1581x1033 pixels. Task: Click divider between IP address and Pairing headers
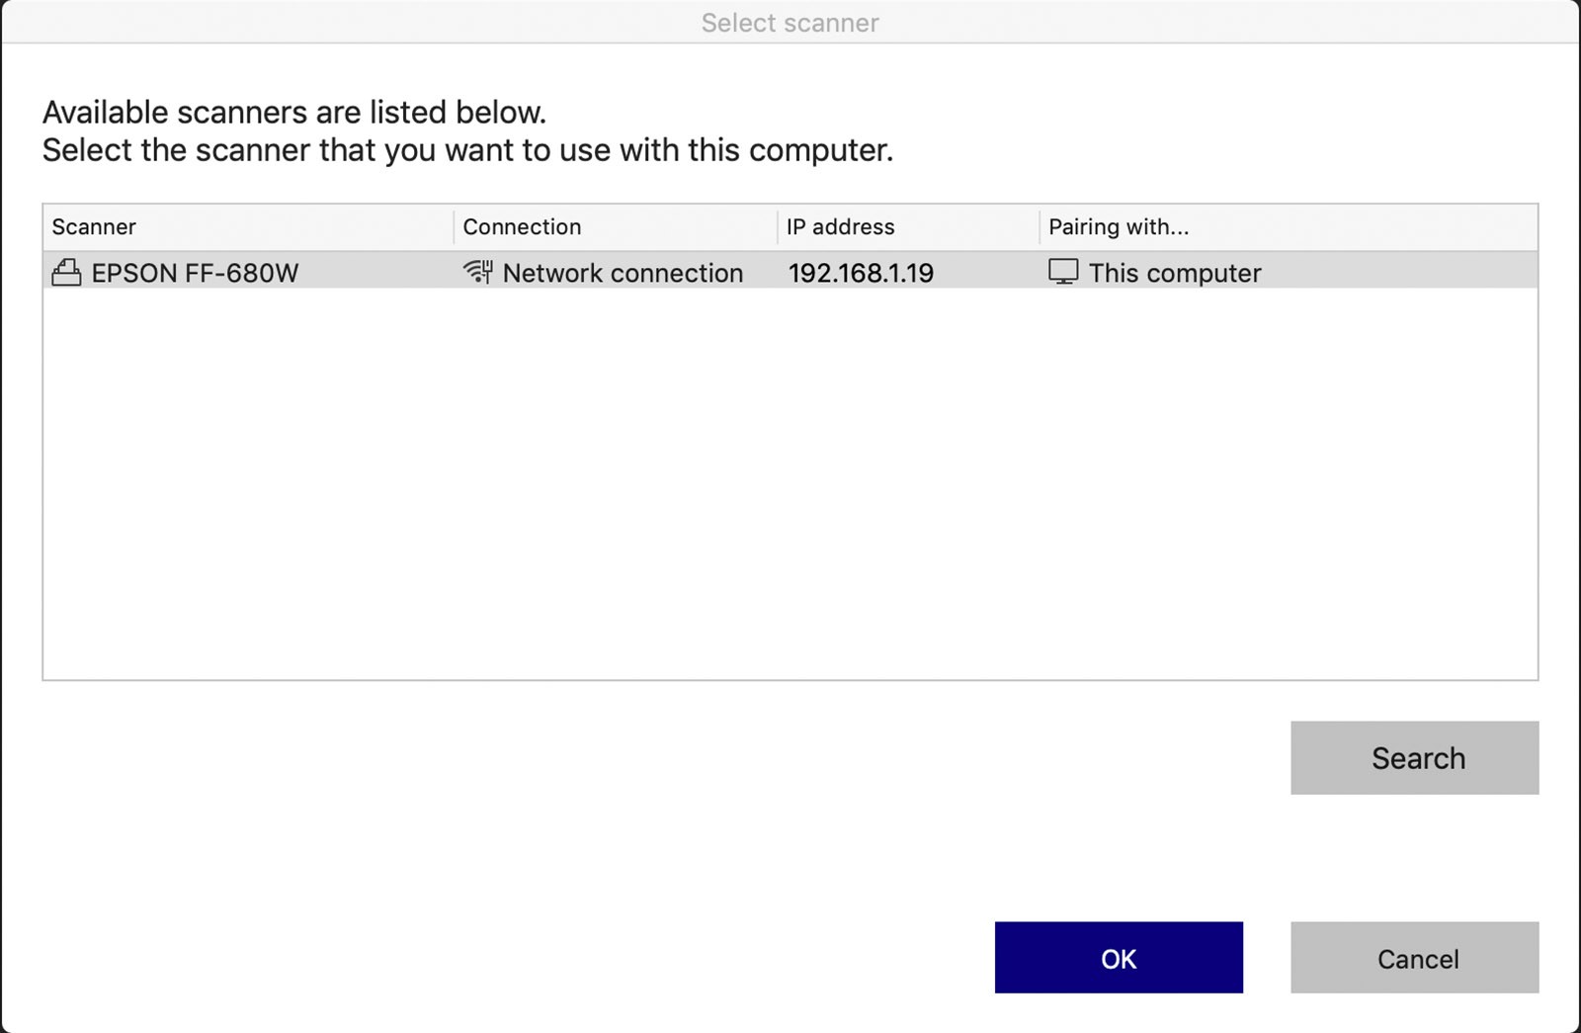[1040, 227]
